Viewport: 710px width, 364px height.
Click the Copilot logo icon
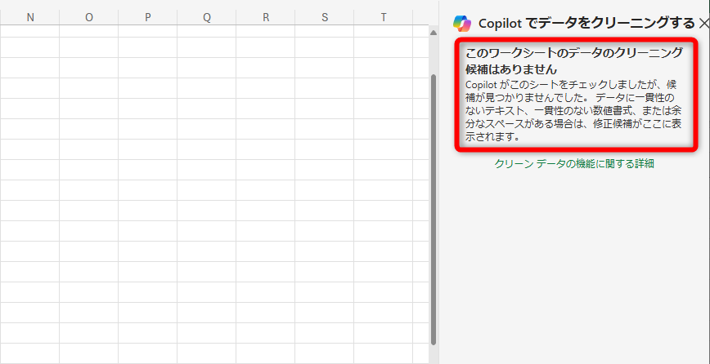(462, 23)
